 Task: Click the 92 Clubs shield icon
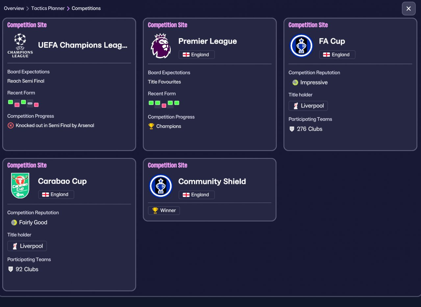11,269
